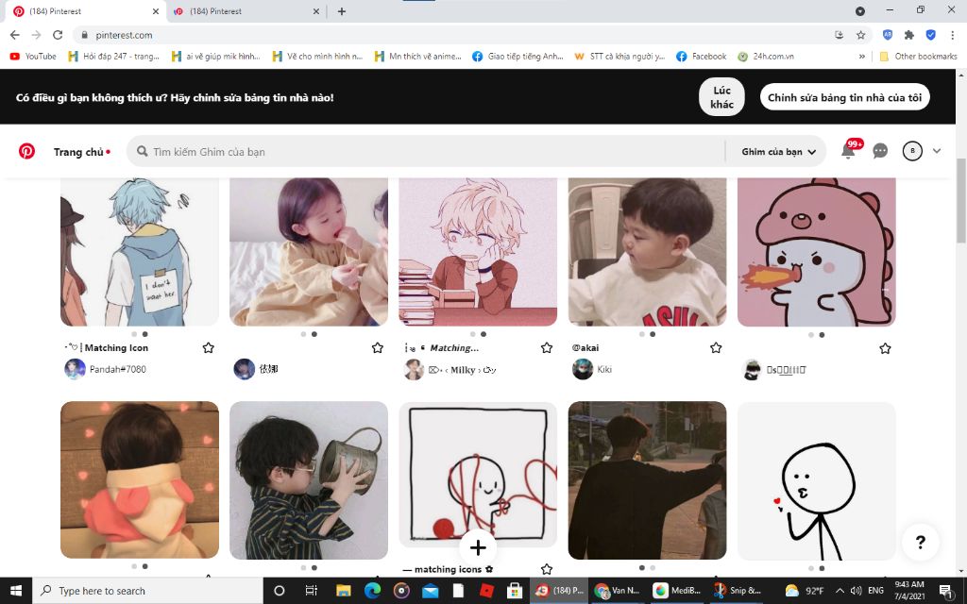Open the boy holding metal bucket pin

tap(309, 480)
